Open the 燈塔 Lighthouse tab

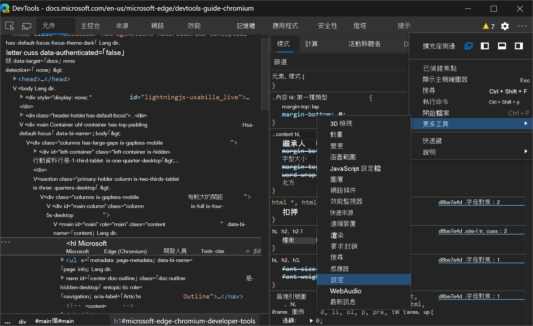tap(360, 26)
